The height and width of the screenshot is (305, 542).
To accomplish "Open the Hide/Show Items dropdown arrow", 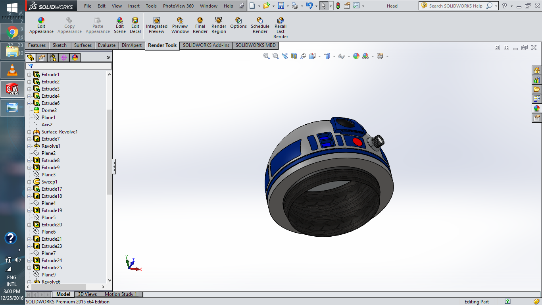I will [x=349, y=56].
